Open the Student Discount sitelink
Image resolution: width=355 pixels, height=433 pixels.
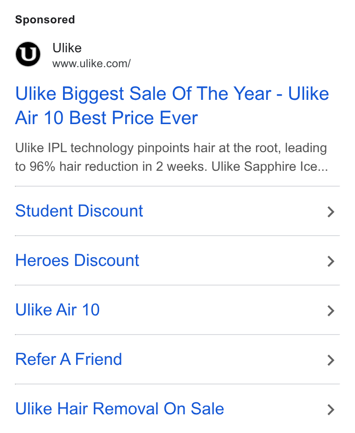[79, 211]
